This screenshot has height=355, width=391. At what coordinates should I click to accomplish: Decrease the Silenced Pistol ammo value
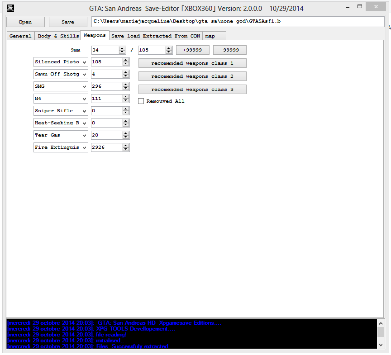click(x=126, y=64)
